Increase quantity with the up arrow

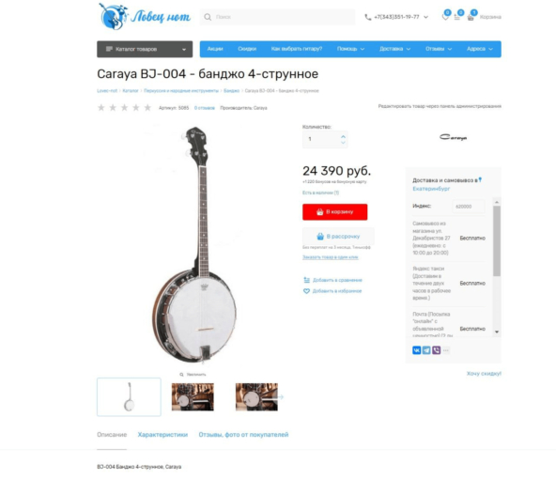click(x=343, y=136)
